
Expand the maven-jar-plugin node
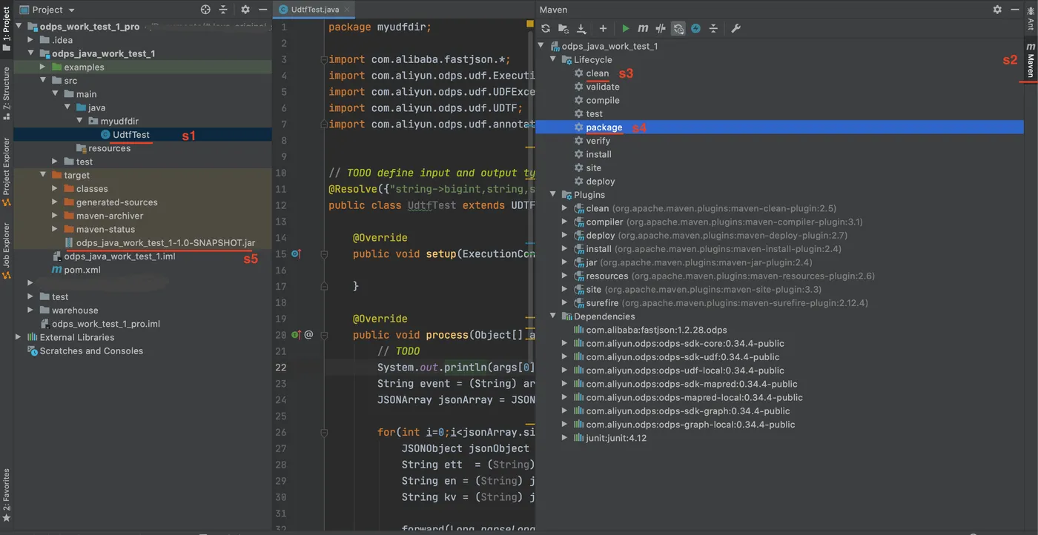(x=565, y=262)
